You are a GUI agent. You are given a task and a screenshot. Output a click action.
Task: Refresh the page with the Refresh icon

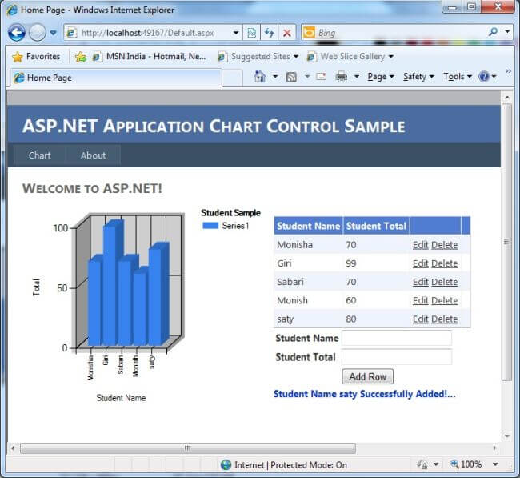(269, 33)
